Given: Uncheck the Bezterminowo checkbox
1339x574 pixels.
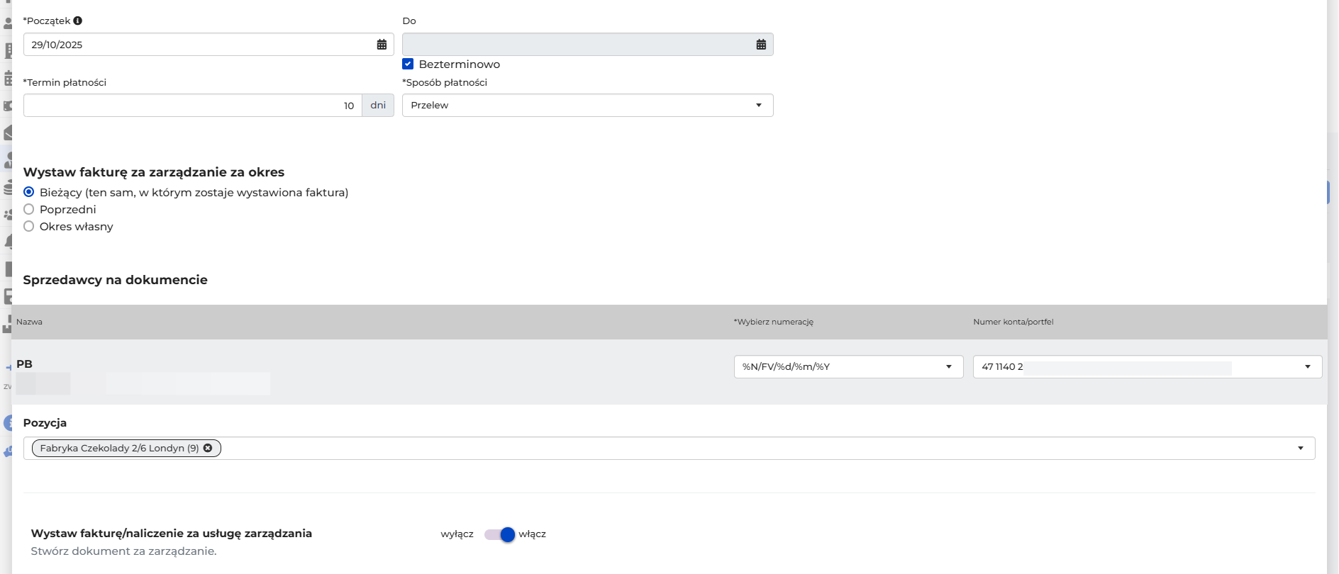Looking at the screenshot, I should pos(408,64).
